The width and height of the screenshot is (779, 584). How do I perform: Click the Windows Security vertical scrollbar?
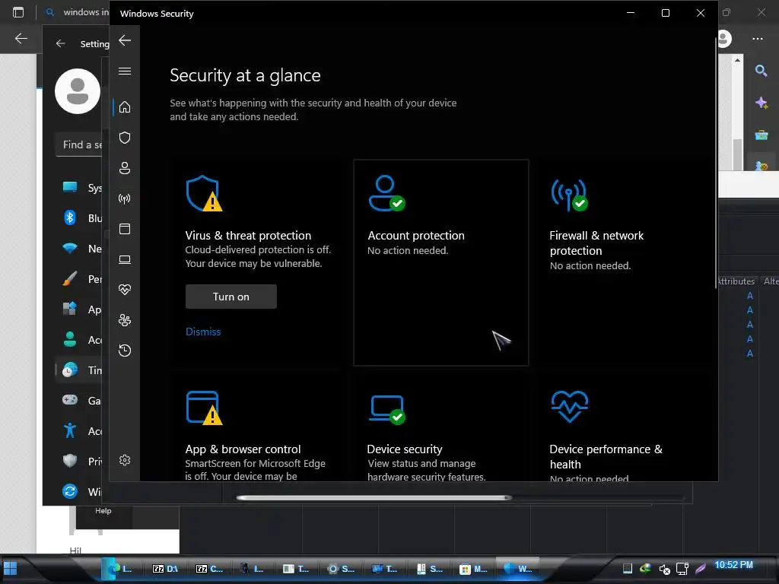point(716,164)
